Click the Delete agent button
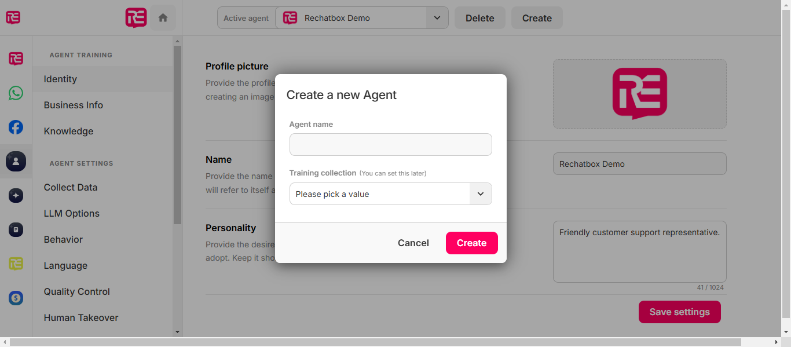 (479, 18)
